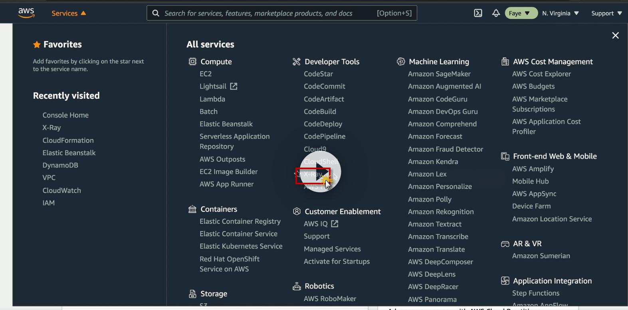Click the AWS Cost Management icon
The width and height of the screenshot is (628, 310).
click(505, 61)
